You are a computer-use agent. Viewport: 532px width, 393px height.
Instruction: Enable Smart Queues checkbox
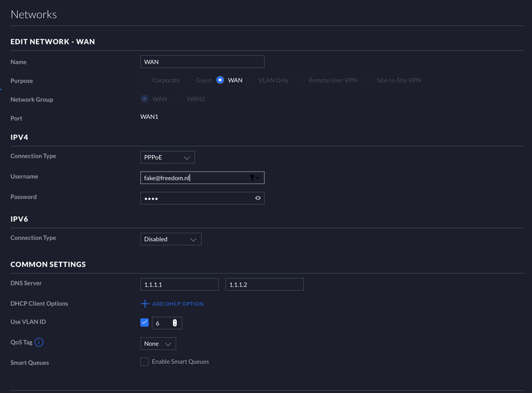point(144,362)
